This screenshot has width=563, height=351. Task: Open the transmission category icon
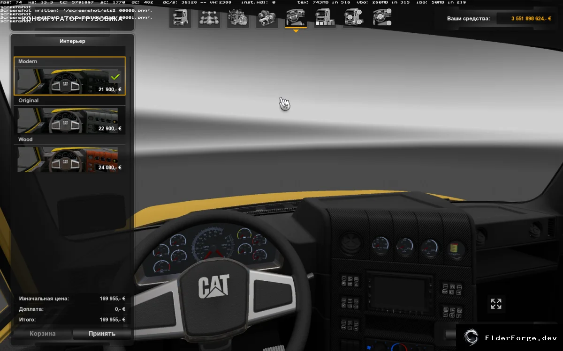pos(267,17)
